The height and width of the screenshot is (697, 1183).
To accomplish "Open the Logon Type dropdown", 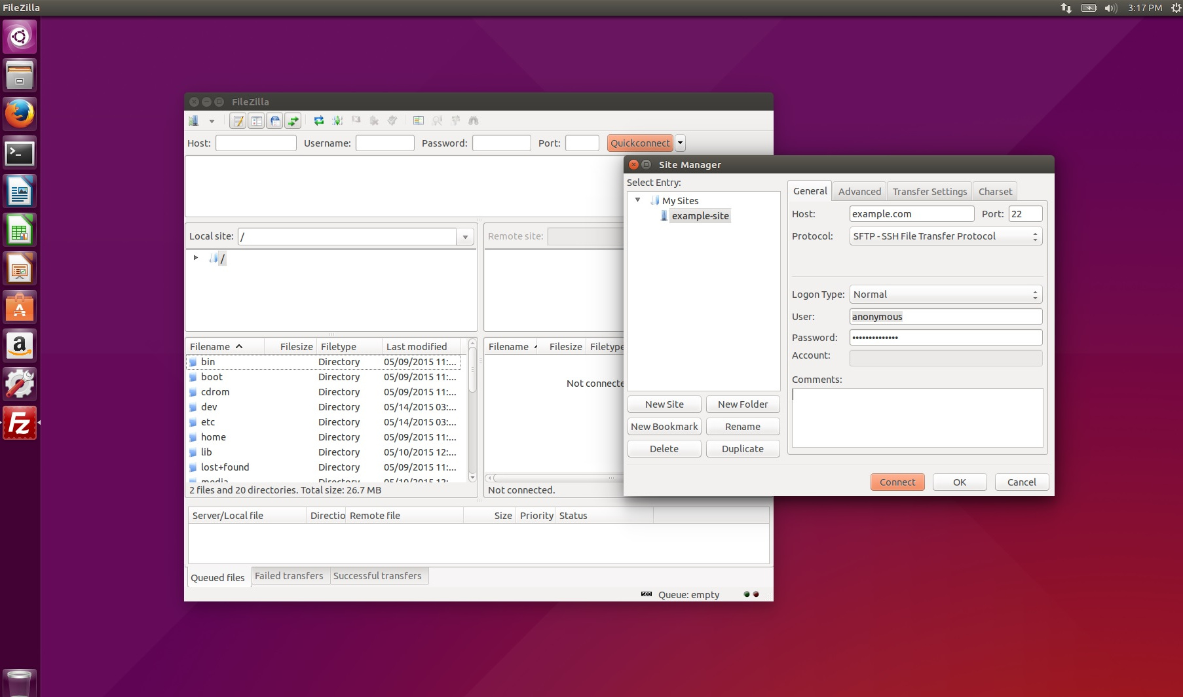I will (946, 295).
